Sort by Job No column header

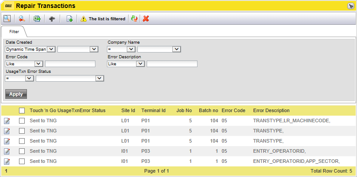coord(184,110)
